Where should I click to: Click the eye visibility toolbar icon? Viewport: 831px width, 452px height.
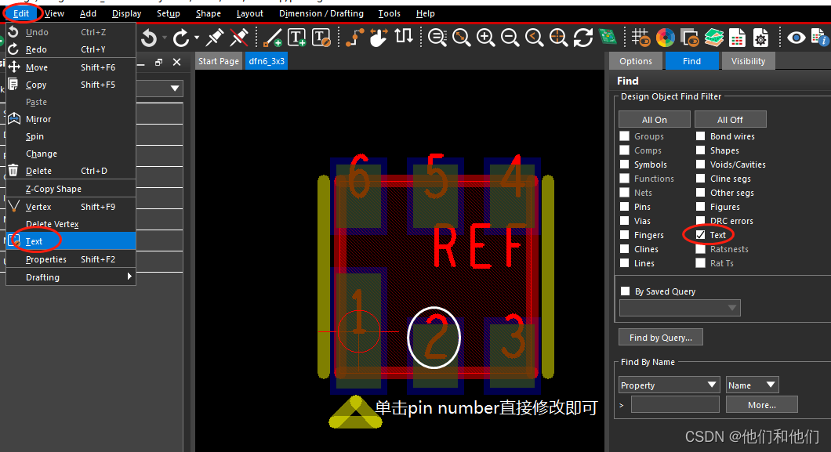[x=796, y=38]
